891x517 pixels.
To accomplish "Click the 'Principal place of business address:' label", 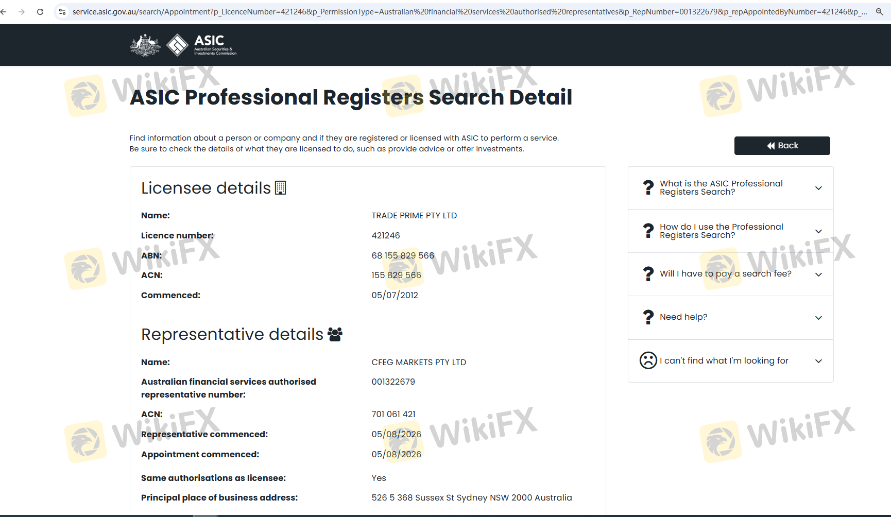I will [219, 497].
